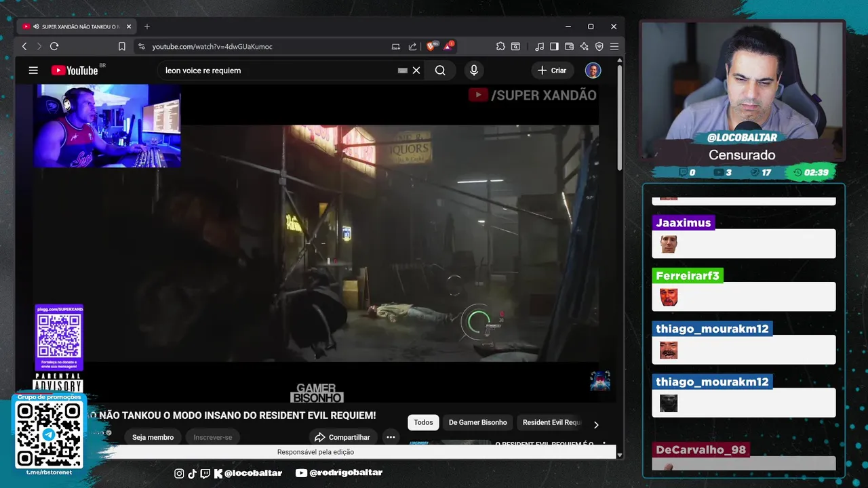Click the Seja membro button
The image size is (868, 488).
(x=153, y=437)
